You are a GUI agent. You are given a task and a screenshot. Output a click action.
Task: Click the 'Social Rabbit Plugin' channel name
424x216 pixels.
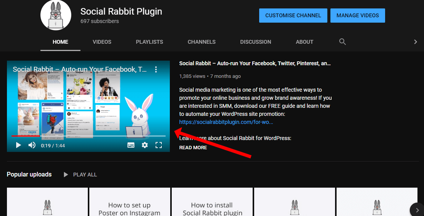coord(121,11)
